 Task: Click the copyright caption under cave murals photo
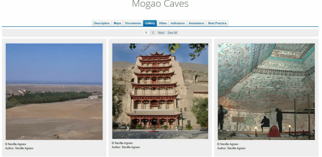(x=228, y=144)
